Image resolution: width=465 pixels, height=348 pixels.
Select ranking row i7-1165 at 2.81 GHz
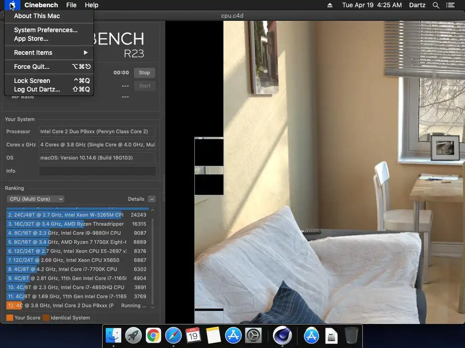(77, 278)
